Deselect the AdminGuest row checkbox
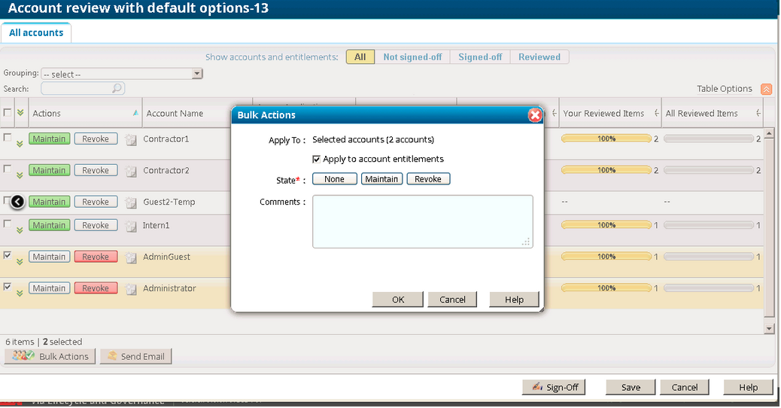781x408 pixels. (x=8, y=256)
